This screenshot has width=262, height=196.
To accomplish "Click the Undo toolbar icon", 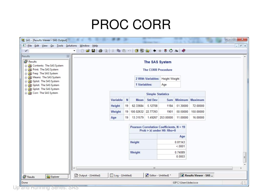I will pyautogui.click(x=129, y=51).
